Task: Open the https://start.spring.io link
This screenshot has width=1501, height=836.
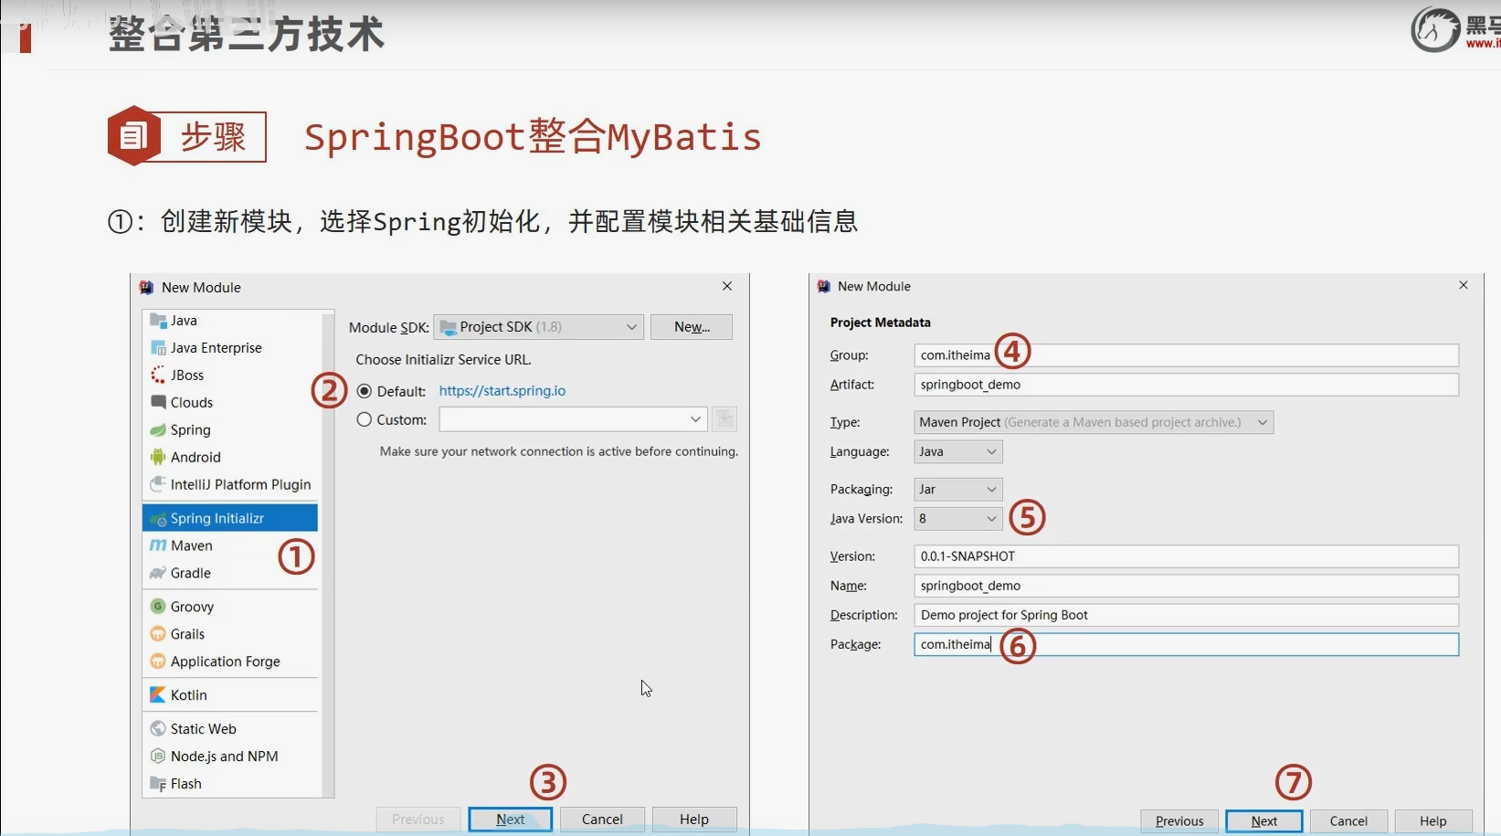Action: (x=502, y=391)
